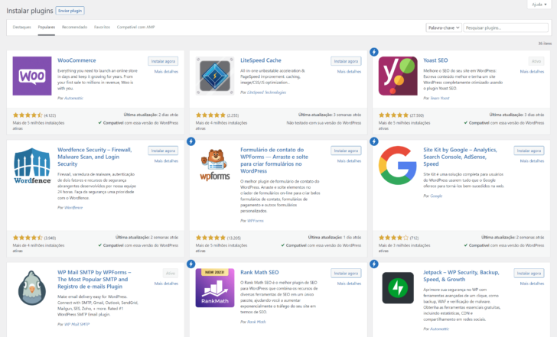Click the Yoast SEO plugin title
This screenshot has width=557, height=337.
(435, 60)
